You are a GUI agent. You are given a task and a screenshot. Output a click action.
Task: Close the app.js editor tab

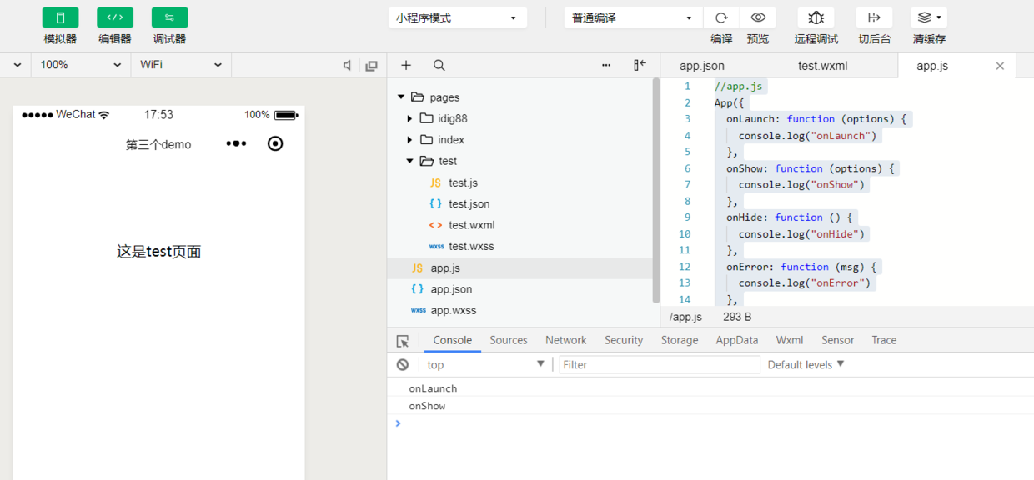coord(1000,66)
